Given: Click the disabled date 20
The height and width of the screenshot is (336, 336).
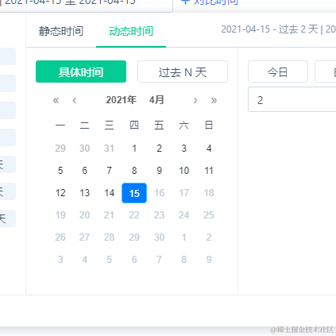Looking at the screenshot, I should (x=85, y=215).
